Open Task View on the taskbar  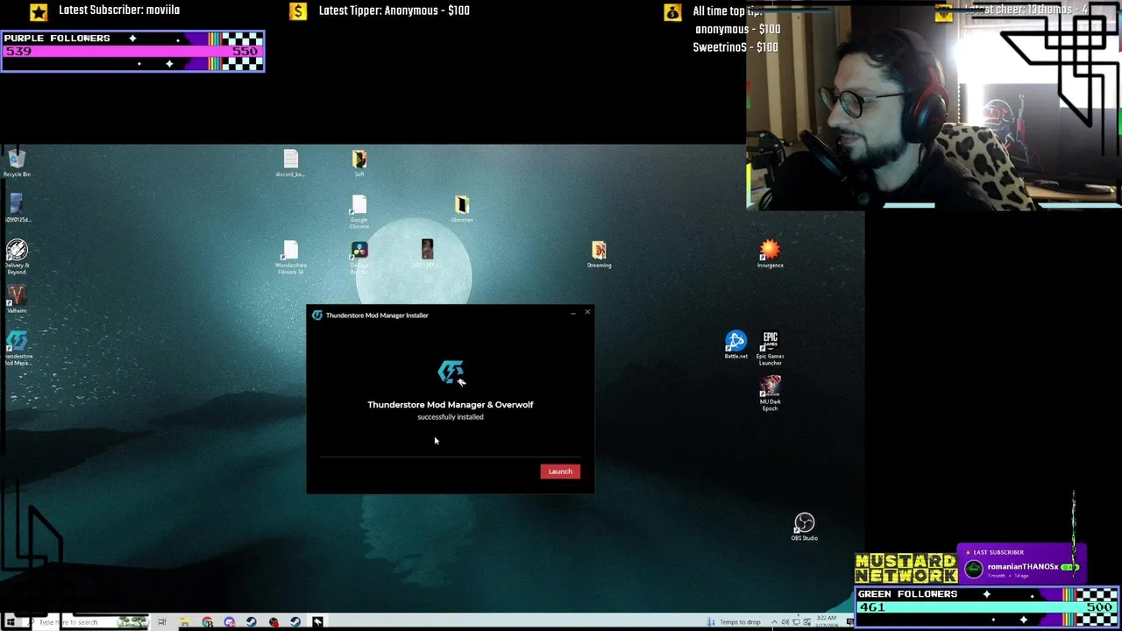click(162, 622)
